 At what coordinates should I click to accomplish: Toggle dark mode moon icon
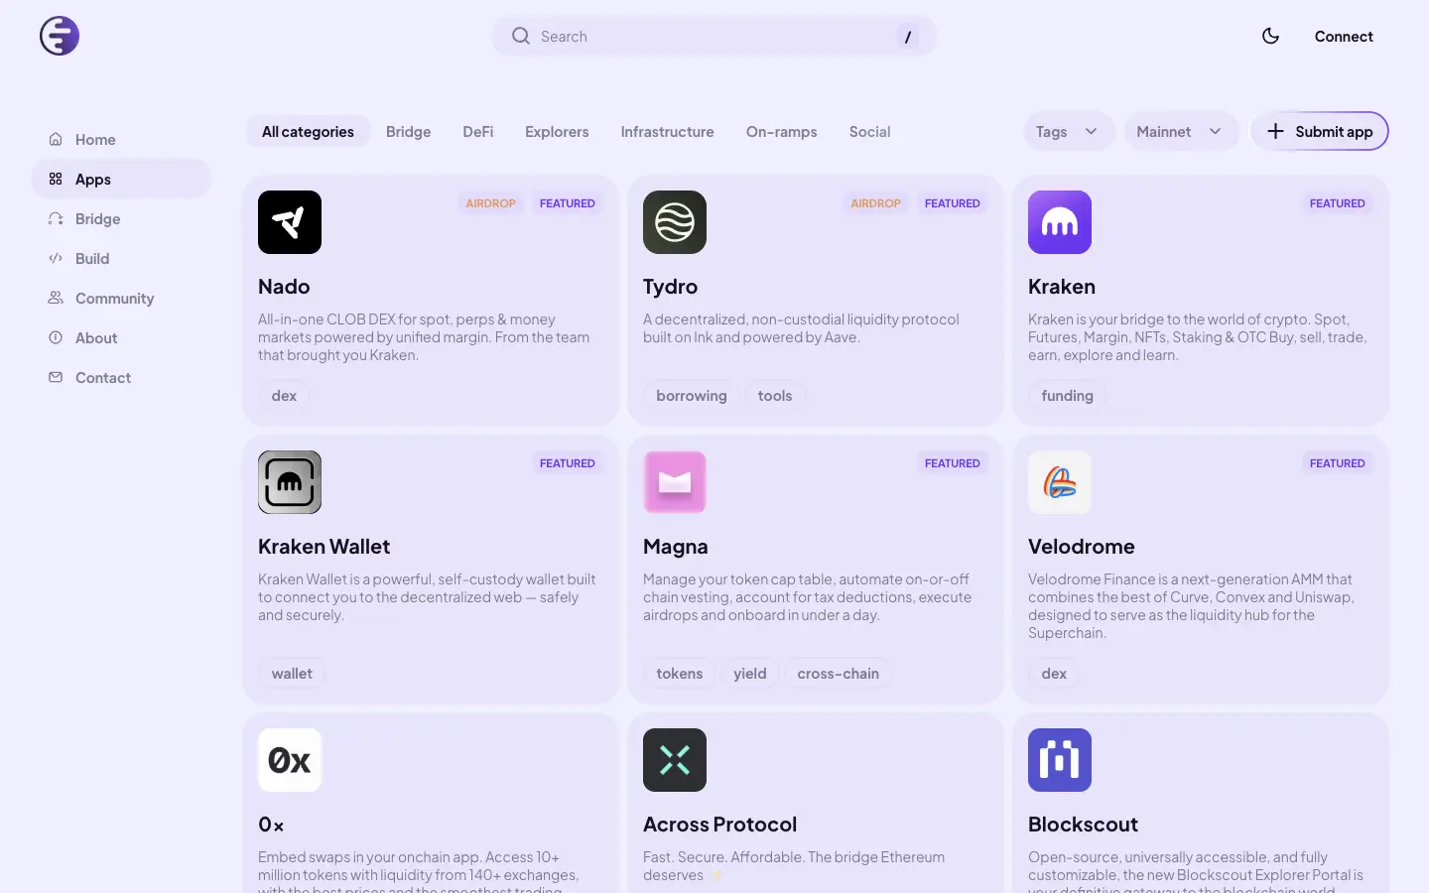point(1270,36)
